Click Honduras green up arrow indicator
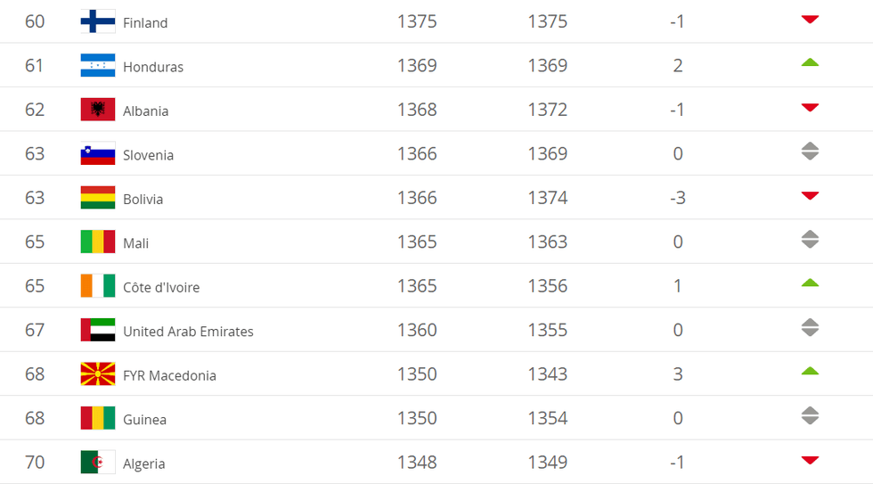873x484 pixels. click(809, 62)
